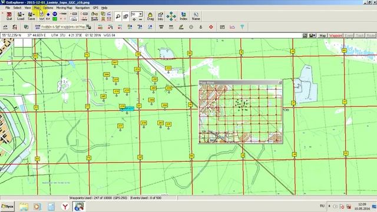Click the cyan funnel icon in second toolbar
The height and width of the screenshot is (212, 377).
242,27
